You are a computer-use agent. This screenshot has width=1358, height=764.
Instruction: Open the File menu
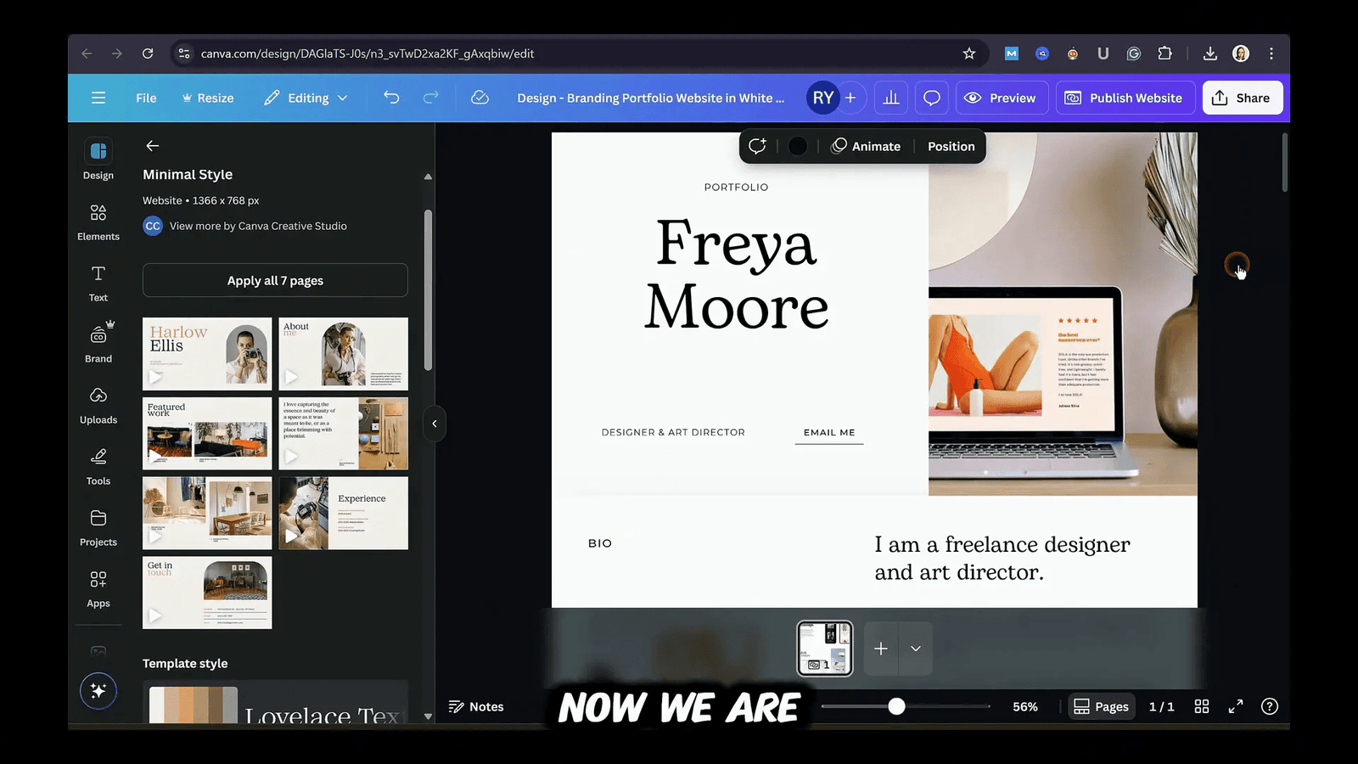pos(146,98)
